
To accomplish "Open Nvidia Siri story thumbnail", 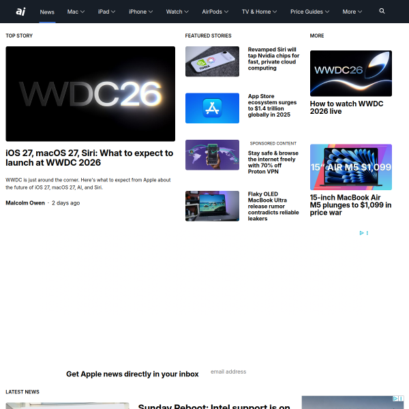I will [212, 61].
